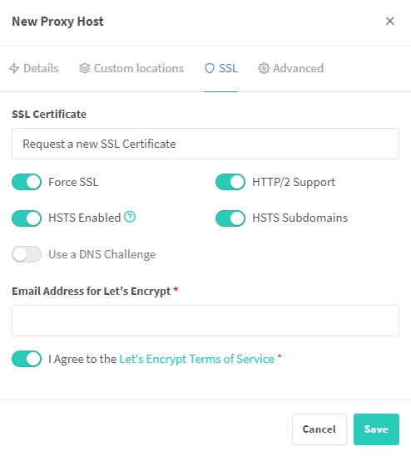Click the gear icon beside Advanced
411x456 pixels.
click(x=264, y=68)
